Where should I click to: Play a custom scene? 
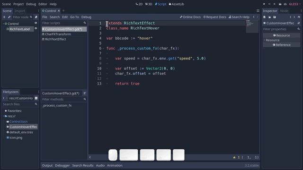click(x=285, y=4)
